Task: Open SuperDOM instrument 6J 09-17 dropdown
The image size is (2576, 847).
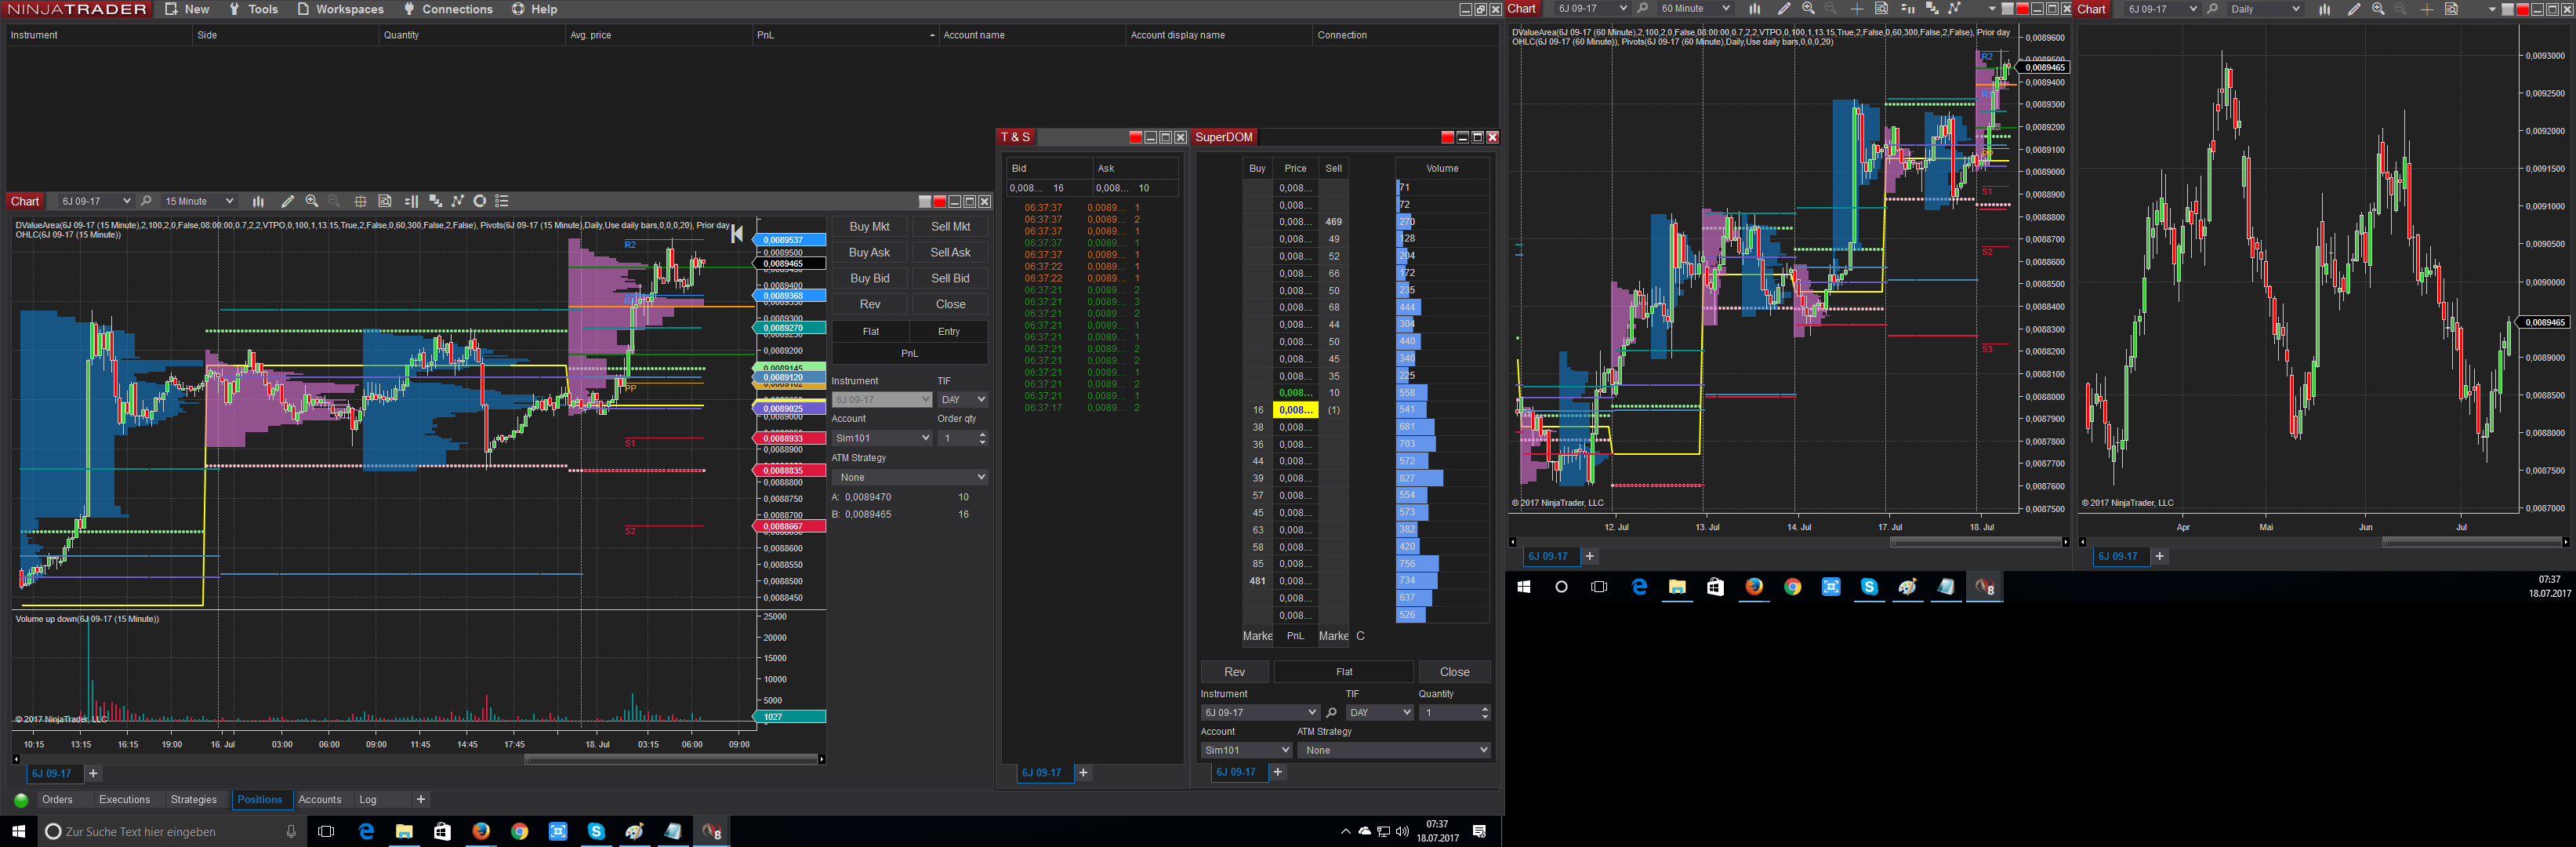Action: 1260,713
